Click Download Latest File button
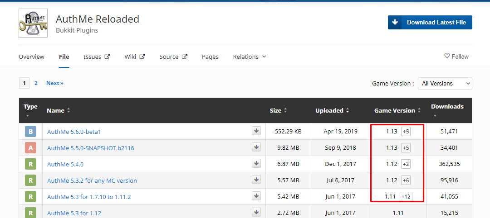 click(x=430, y=23)
